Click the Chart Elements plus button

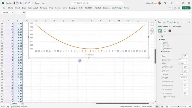pyautogui.click(x=152, y=24)
